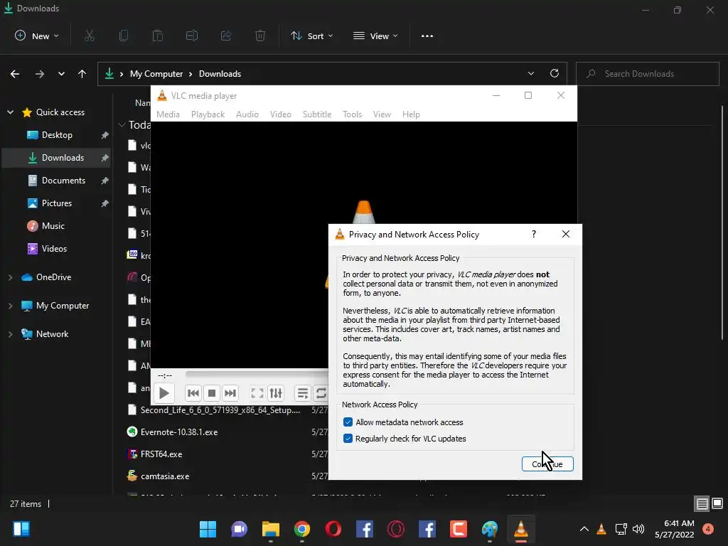Open VLC Help menu
Image resolution: width=728 pixels, height=546 pixels.
pyautogui.click(x=411, y=114)
